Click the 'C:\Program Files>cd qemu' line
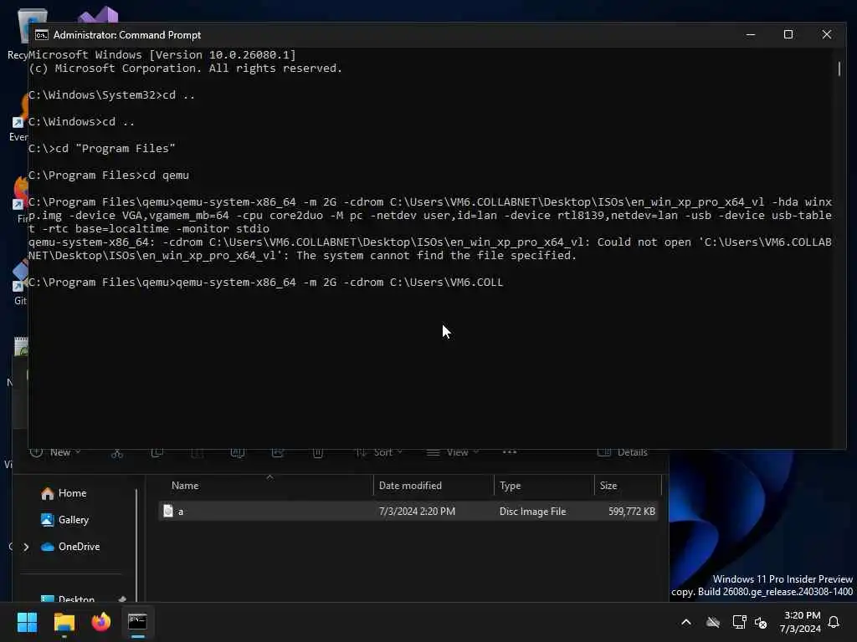This screenshot has height=642, width=857. click(x=109, y=176)
